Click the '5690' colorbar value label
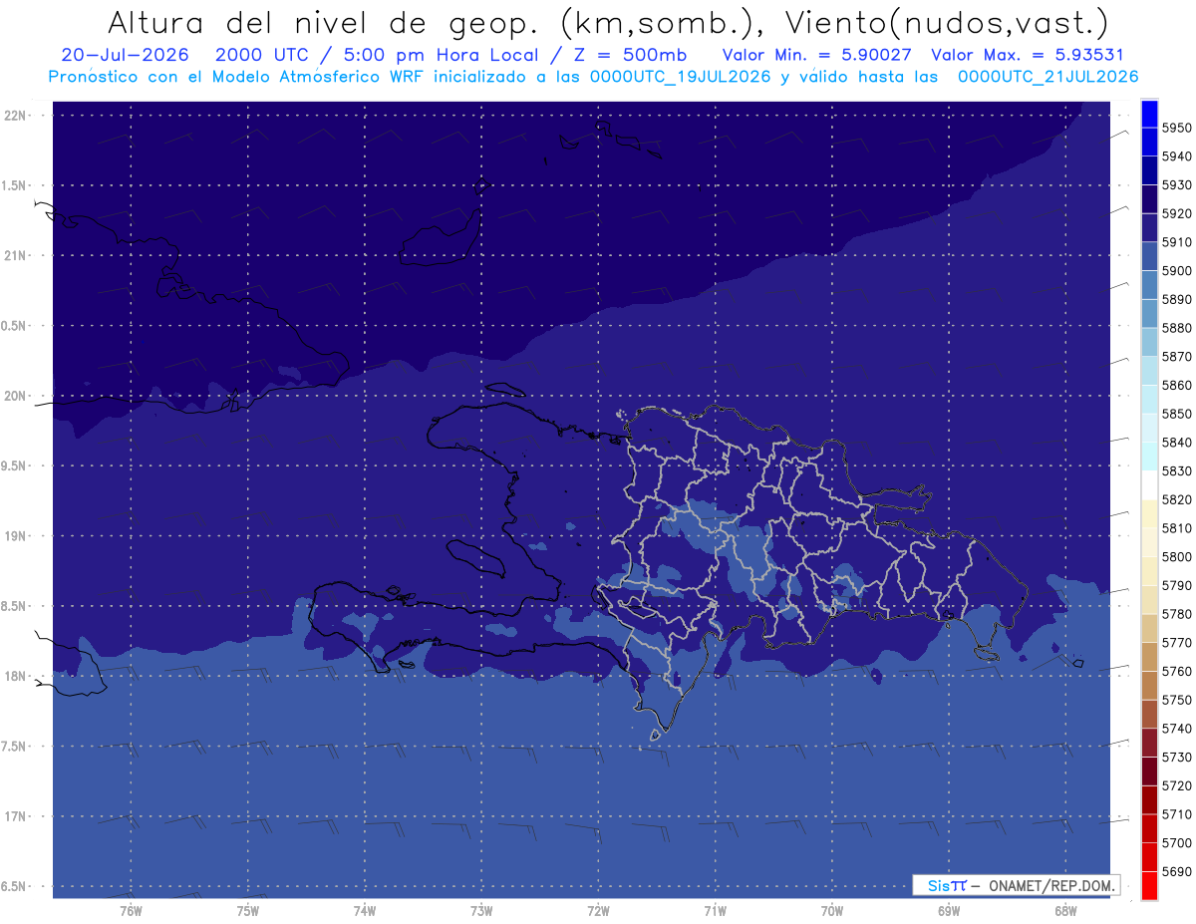This screenshot has height=924, width=1196. [1177, 872]
